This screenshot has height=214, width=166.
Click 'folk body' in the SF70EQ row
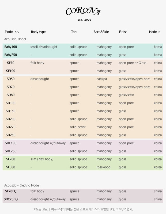[37, 191]
